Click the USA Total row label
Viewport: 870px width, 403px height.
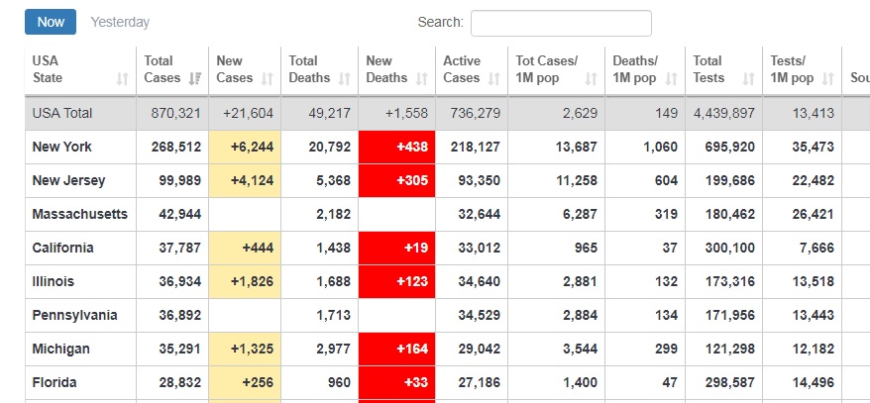click(x=62, y=113)
